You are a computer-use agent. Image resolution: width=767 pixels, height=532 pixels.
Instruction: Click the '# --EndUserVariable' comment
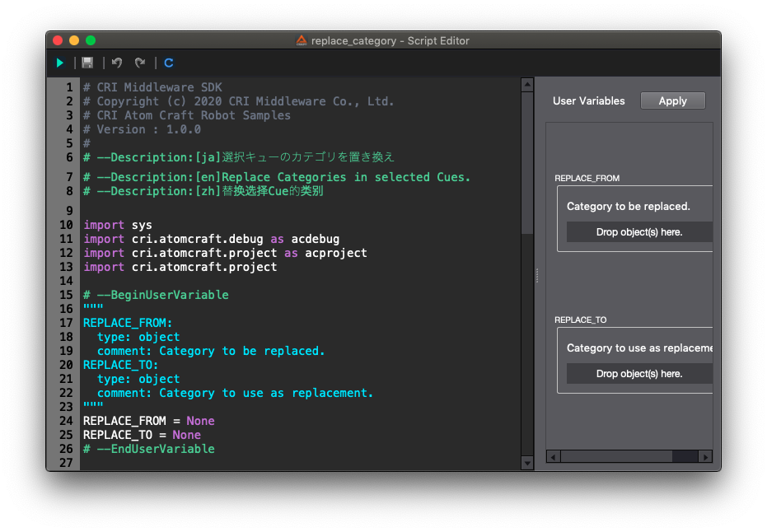click(148, 449)
